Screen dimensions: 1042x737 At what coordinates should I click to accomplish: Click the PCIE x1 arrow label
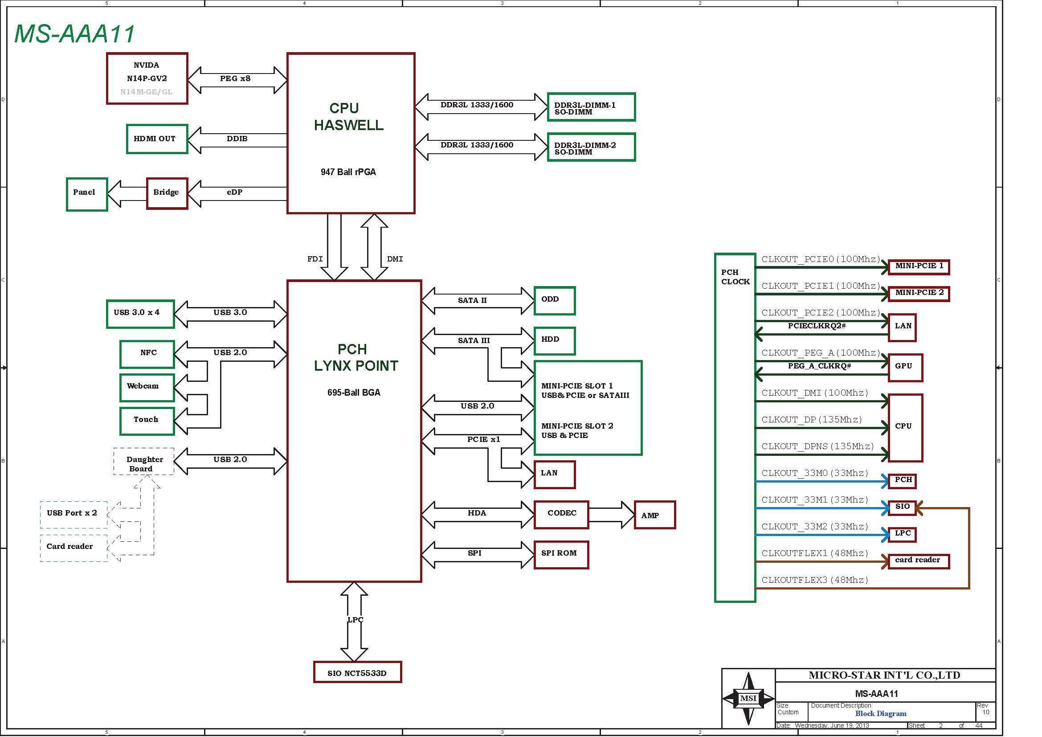click(484, 439)
